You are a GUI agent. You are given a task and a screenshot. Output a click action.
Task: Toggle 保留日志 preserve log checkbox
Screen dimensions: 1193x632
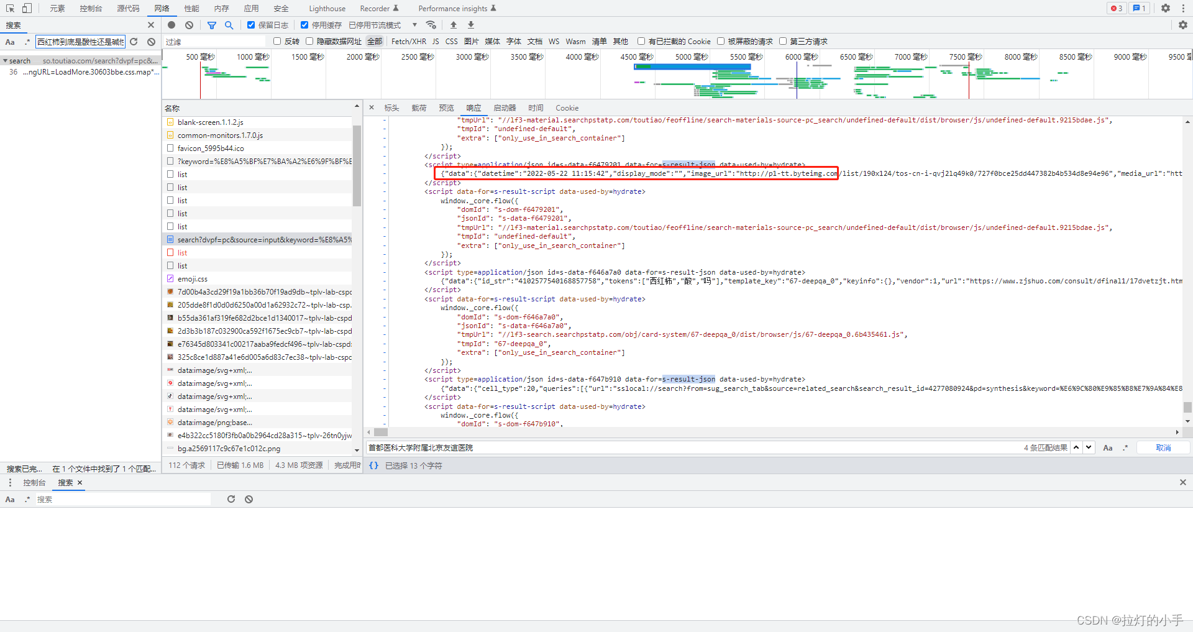coord(251,25)
